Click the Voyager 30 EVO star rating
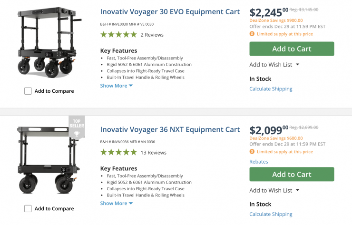 (118, 35)
